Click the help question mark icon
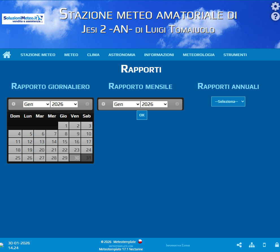The height and width of the screenshot is (252, 280). [275, 16]
